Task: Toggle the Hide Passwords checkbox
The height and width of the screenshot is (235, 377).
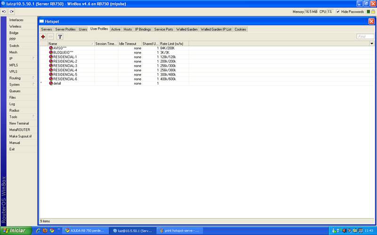Action: point(338,11)
